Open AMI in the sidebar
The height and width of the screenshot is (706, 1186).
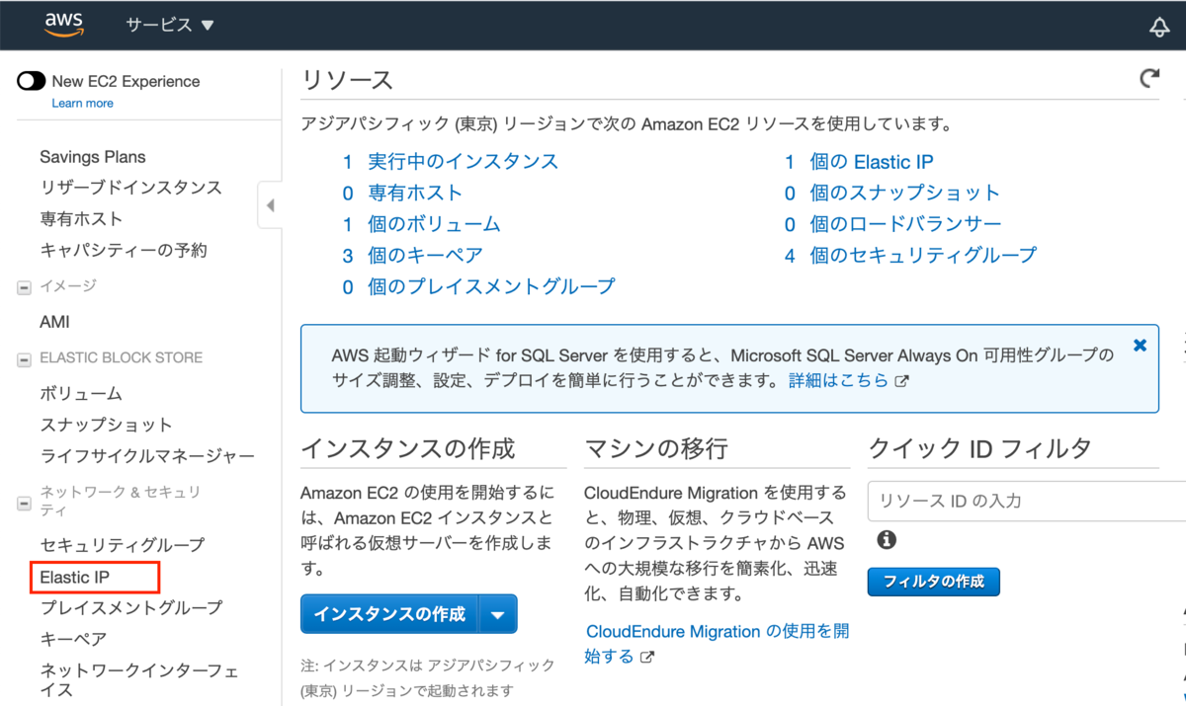point(54,323)
